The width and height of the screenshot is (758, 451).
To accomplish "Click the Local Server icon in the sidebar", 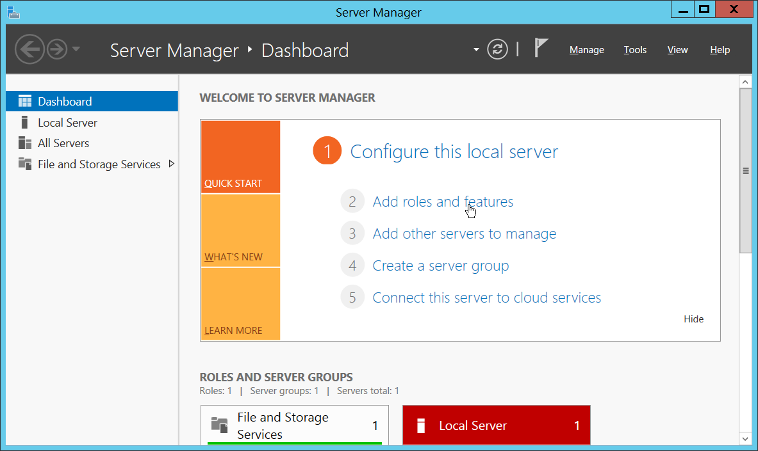I will 25,122.
